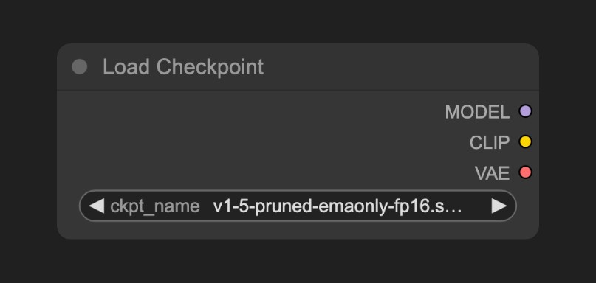Click the CLIP output label
Screen dimensions: 596x283
(x=490, y=143)
